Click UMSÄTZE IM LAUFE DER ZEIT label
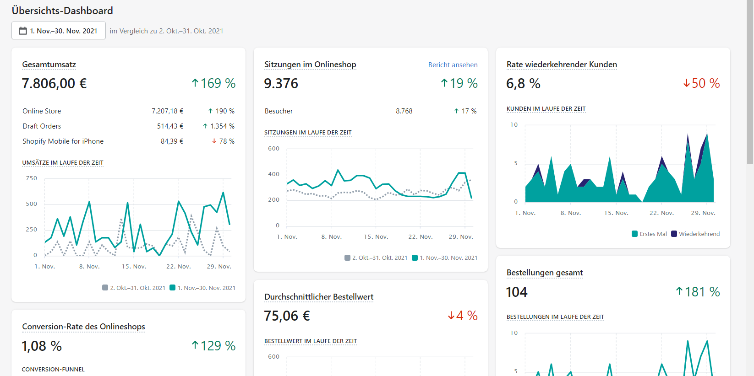The image size is (754, 376). point(63,163)
